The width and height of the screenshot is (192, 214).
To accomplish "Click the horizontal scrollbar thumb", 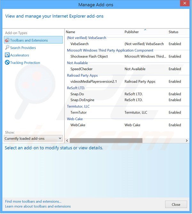I will click(x=106, y=140).
